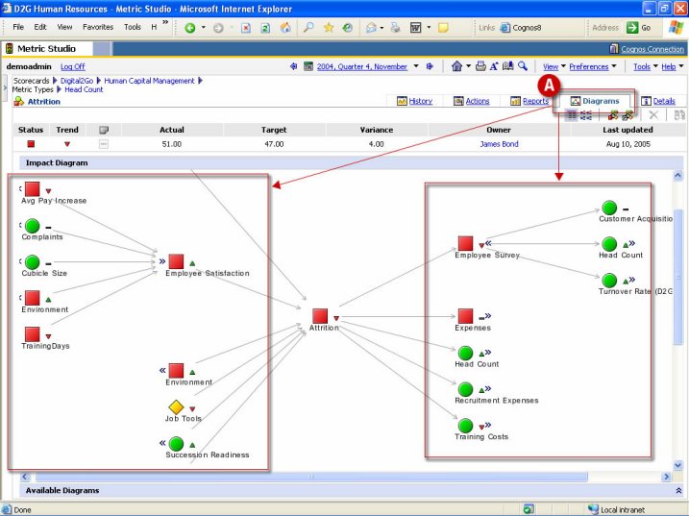The image size is (689, 516).
Task: Open the View dropdown menu
Action: click(554, 66)
